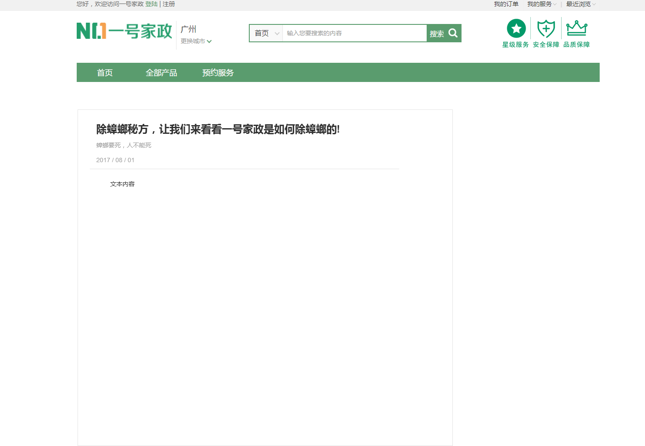Click the No.1 一号家政 site logo

tap(124, 31)
